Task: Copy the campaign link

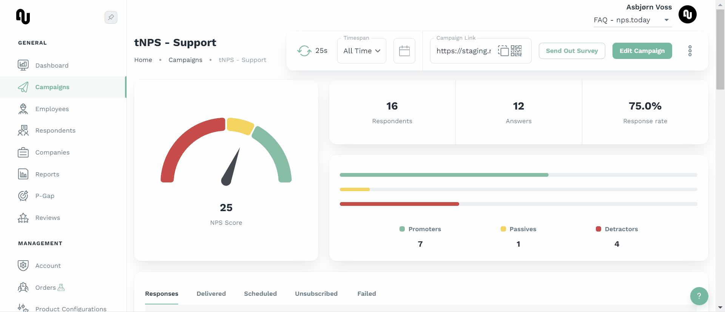Action: 503,51
